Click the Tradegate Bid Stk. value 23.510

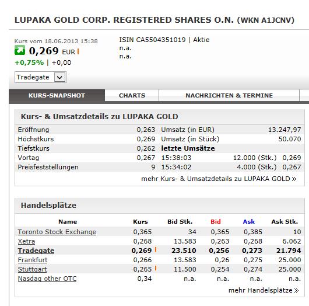pyautogui.click(x=184, y=251)
